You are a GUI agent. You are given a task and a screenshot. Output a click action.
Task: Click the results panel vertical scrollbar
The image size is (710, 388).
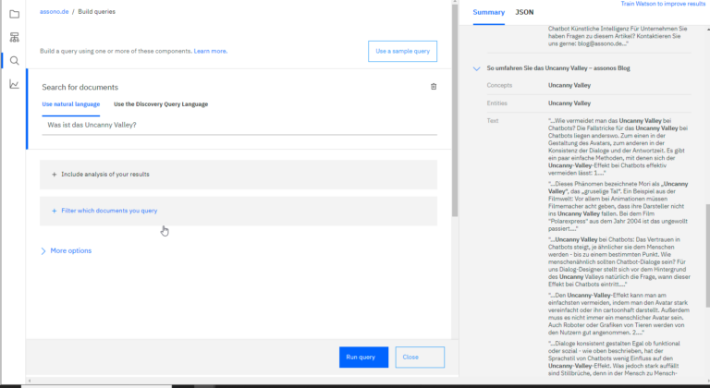(x=707, y=256)
